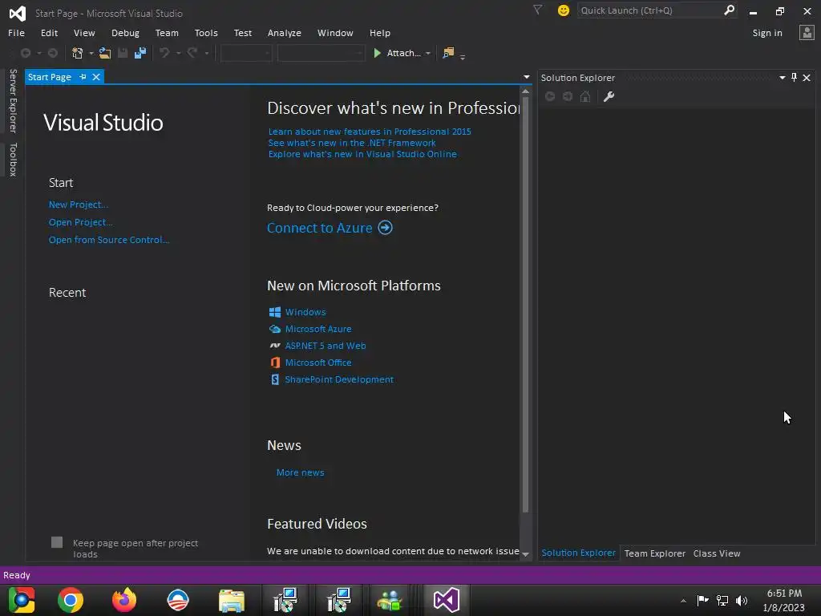Click the Connect to Azure arrow circle icon

[x=386, y=228]
